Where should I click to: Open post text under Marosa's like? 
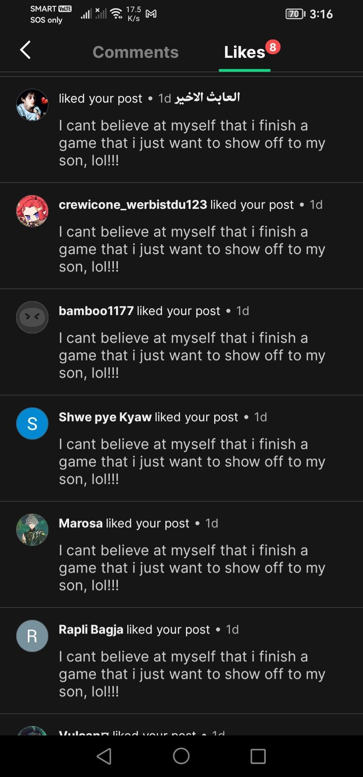pyautogui.click(x=192, y=568)
